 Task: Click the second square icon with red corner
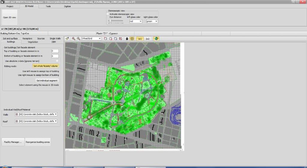click(x=111, y=39)
